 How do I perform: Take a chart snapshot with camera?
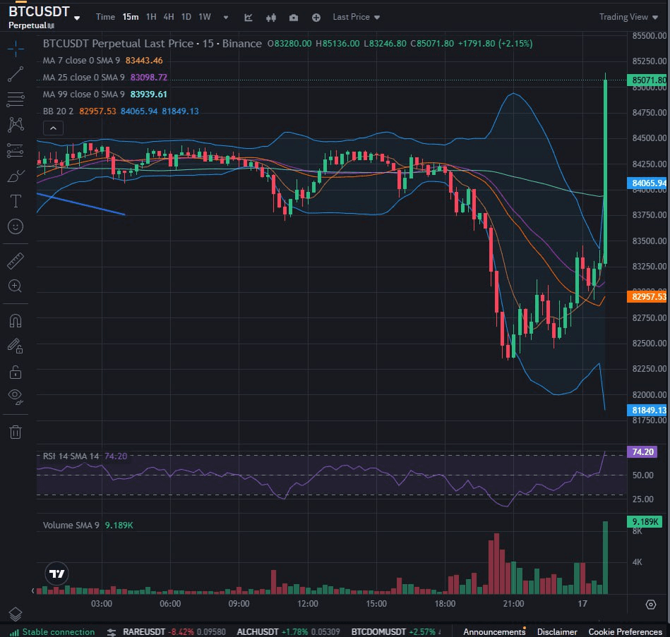[294, 18]
